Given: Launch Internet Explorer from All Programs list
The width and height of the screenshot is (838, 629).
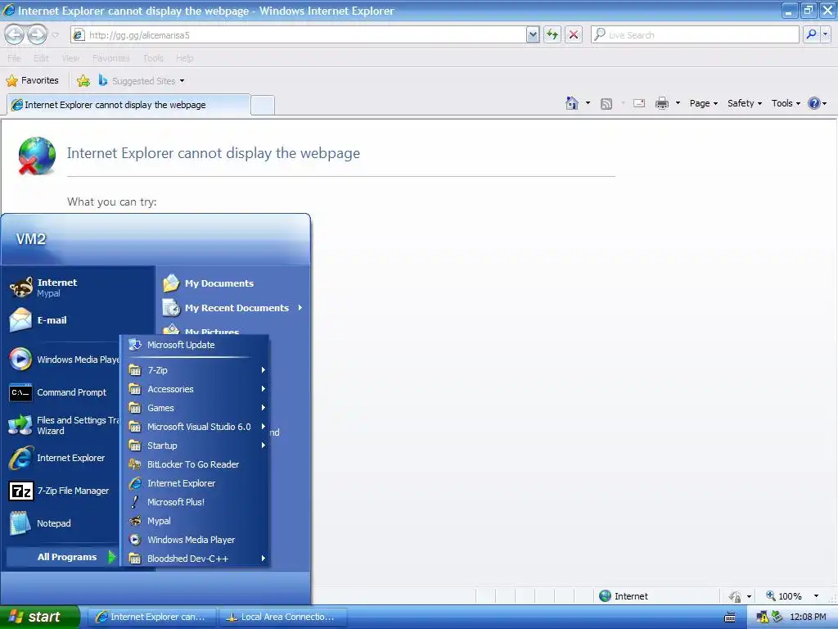Looking at the screenshot, I should (195, 483).
